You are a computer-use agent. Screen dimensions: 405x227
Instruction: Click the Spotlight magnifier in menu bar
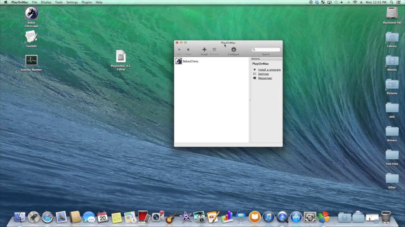391,2
